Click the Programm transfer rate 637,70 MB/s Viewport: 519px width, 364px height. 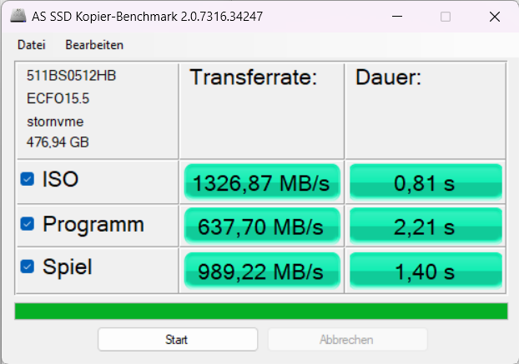pos(261,226)
